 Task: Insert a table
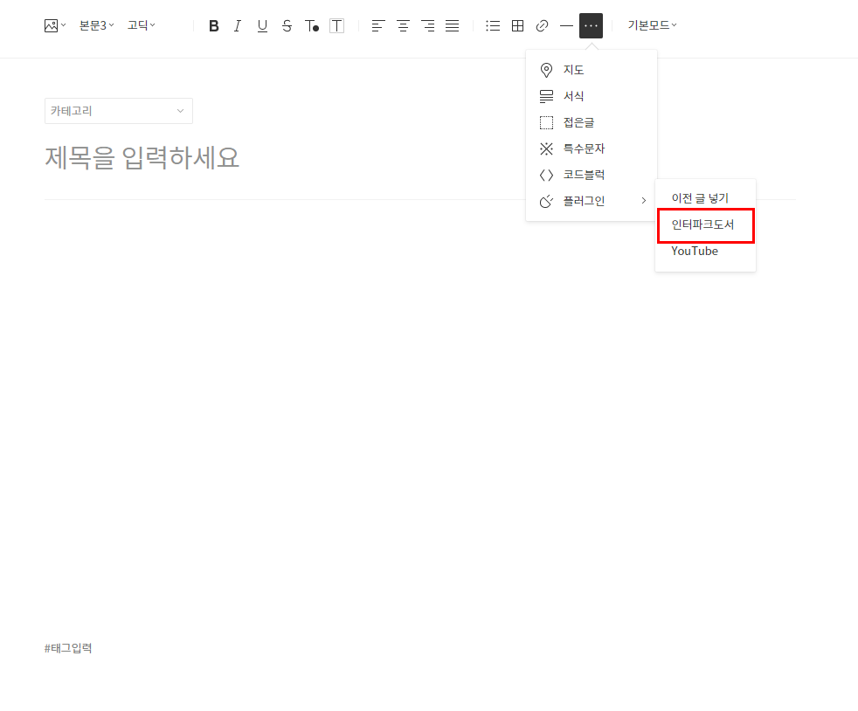(x=517, y=25)
